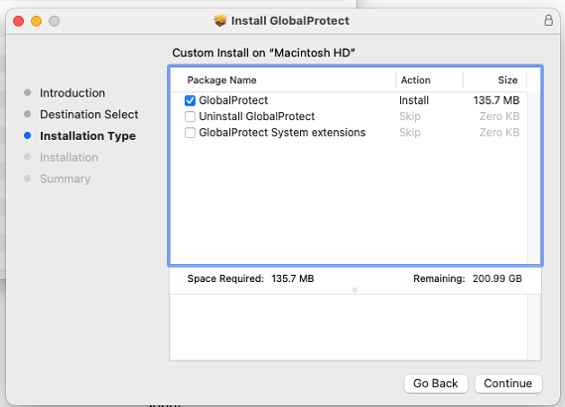This screenshot has width=565, height=407.
Task: Click the yellow minimize window button
Action: [37, 21]
